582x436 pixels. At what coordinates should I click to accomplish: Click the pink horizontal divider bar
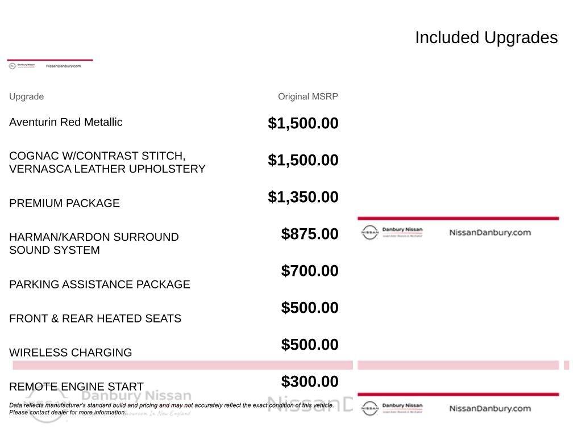182,365
